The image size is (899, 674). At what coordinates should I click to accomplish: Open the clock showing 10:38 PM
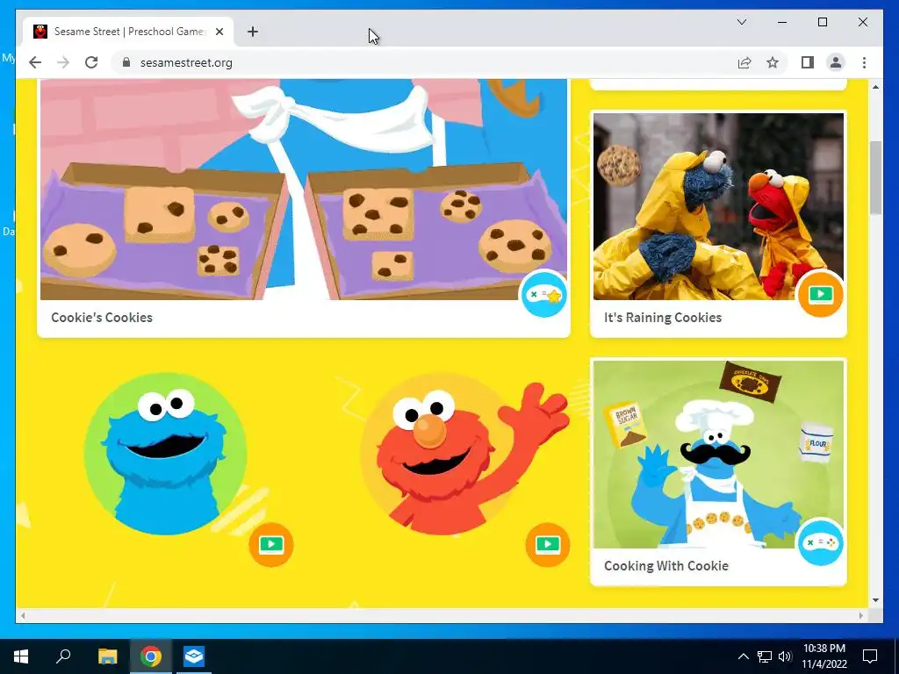[x=824, y=656]
